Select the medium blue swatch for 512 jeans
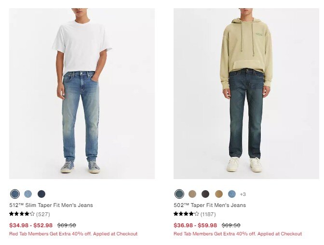Image resolution: width=324 pixels, height=245 pixels. tap(15, 194)
